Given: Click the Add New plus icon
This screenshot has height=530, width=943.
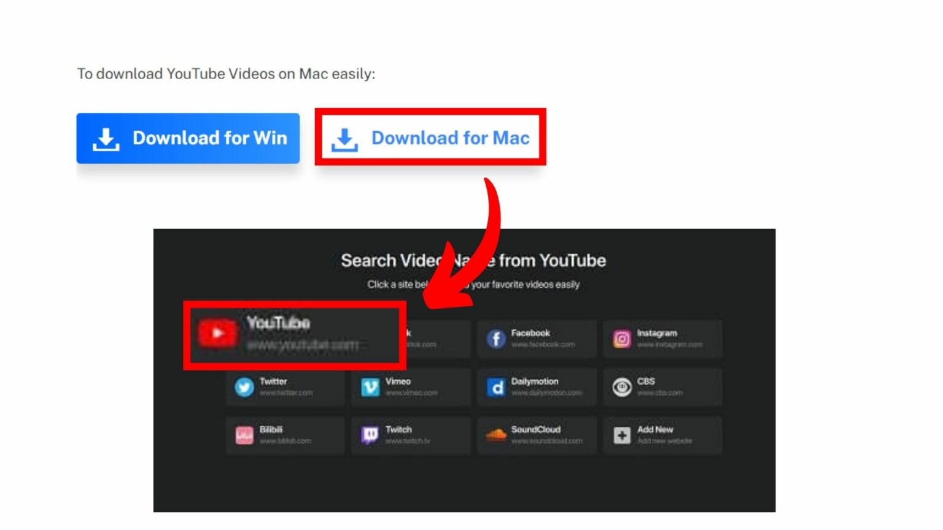Looking at the screenshot, I should coord(621,435).
